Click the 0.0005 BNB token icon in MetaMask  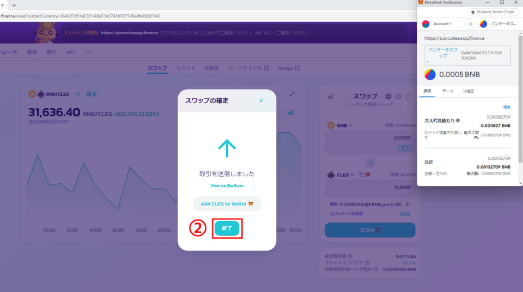(430, 75)
